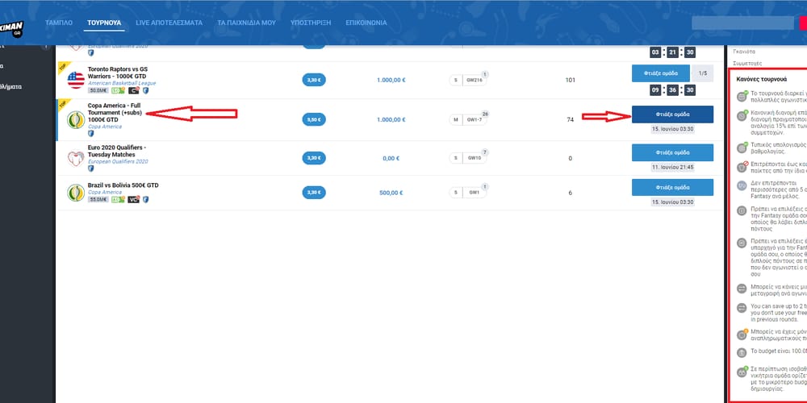This screenshot has width=807, height=403.
Task: Click Copa America league link under Full Tournament
Action: (105, 126)
